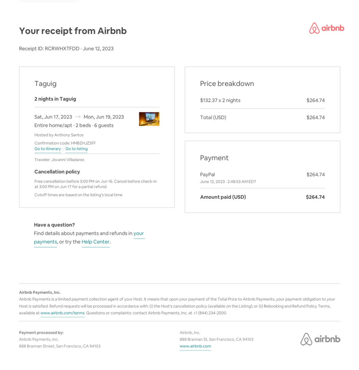Click the PayPal payment method entry
359x370 pixels.
click(x=207, y=175)
